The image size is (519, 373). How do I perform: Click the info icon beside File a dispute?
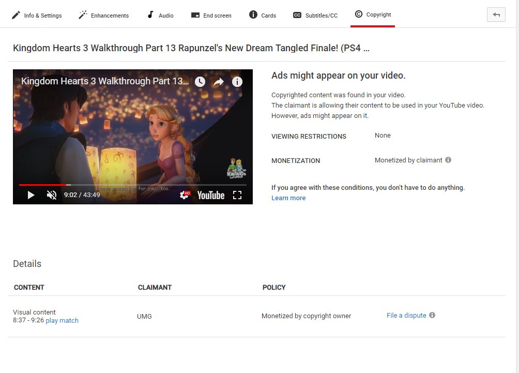coord(432,315)
